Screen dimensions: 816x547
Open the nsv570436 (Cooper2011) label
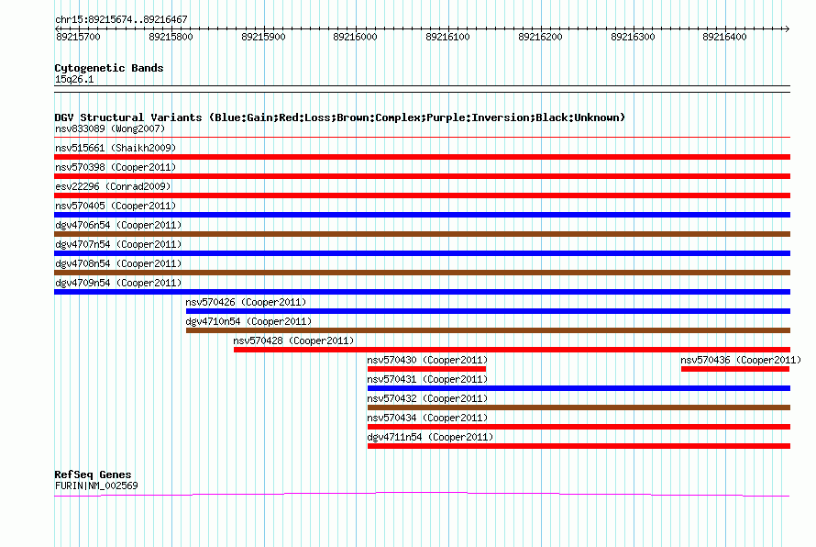point(741,360)
